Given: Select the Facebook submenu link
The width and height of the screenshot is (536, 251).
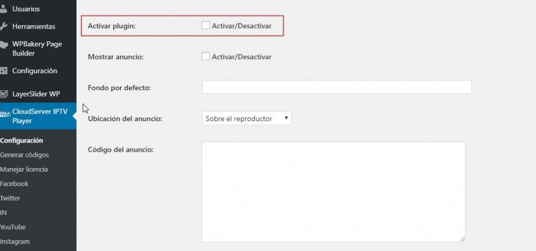Looking at the screenshot, I should 14,184.
